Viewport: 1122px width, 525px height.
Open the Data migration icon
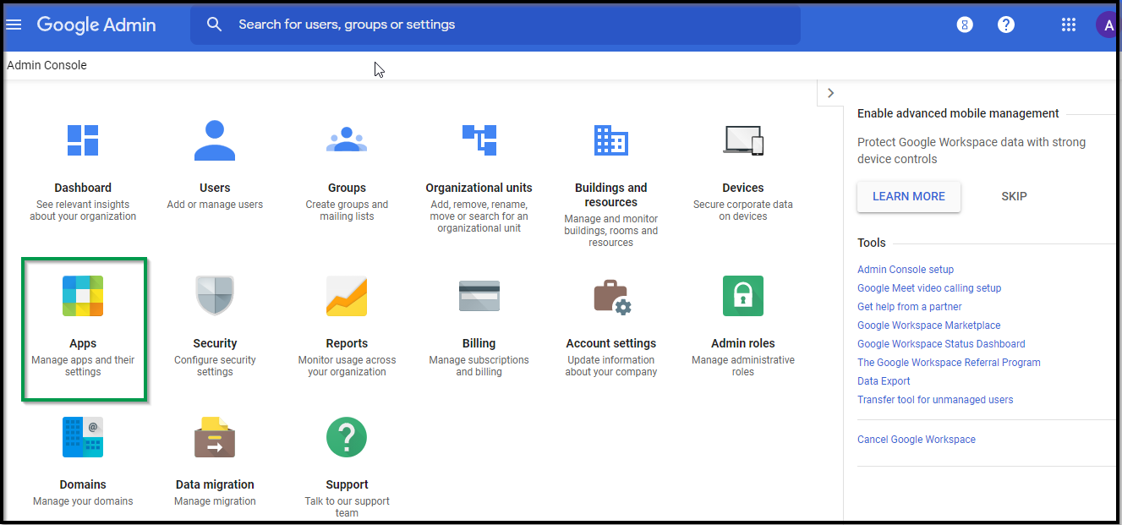point(215,437)
